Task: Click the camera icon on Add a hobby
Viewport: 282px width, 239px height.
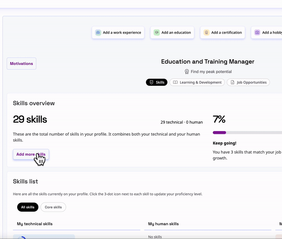Action: pos(257,33)
